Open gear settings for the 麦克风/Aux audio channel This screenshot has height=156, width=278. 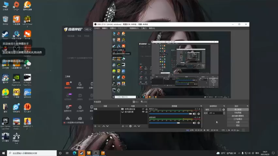coord(198,114)
